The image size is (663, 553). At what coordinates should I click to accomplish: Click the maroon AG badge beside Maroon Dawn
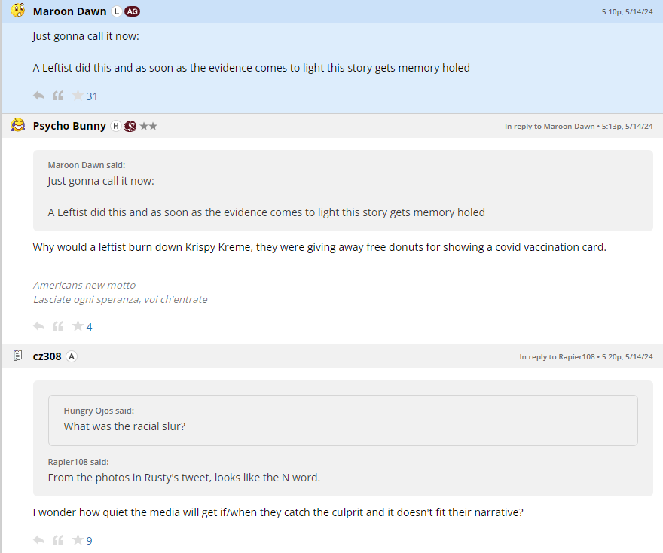pos(133,11)
